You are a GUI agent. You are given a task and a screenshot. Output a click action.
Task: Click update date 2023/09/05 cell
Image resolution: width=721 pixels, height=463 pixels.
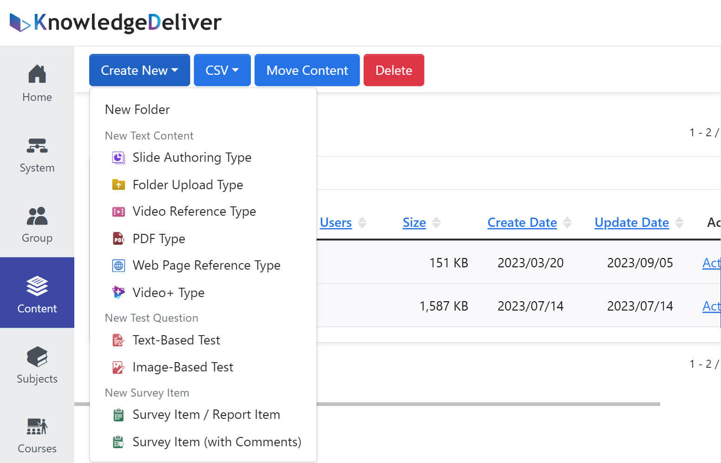click(640, 263)
